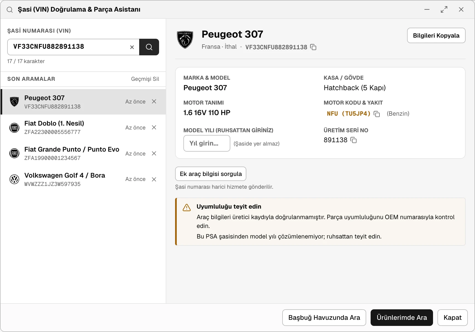
Task: Click the NFU (TU5JP4) motor code text
Action: (349, 114)
